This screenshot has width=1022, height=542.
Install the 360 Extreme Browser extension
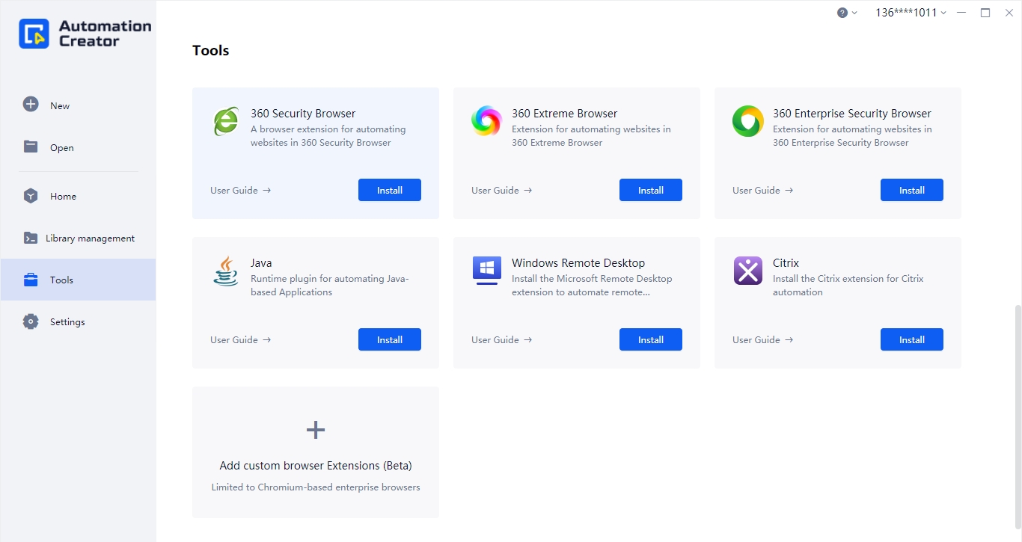click(651, 190)
